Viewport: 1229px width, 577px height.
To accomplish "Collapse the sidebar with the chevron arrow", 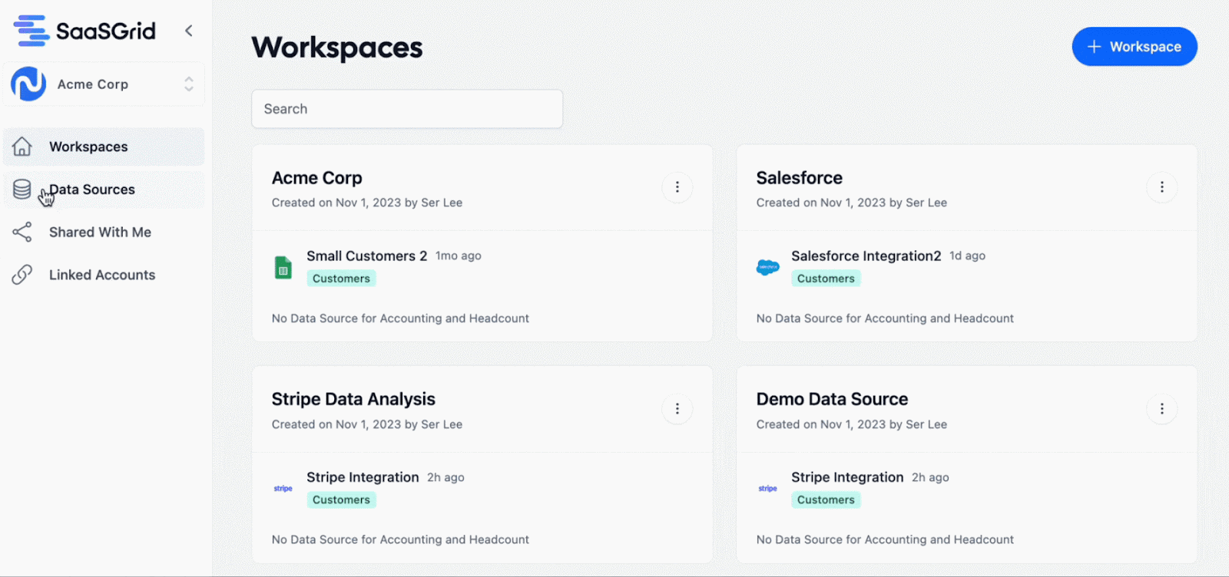I will coord(188,31).
